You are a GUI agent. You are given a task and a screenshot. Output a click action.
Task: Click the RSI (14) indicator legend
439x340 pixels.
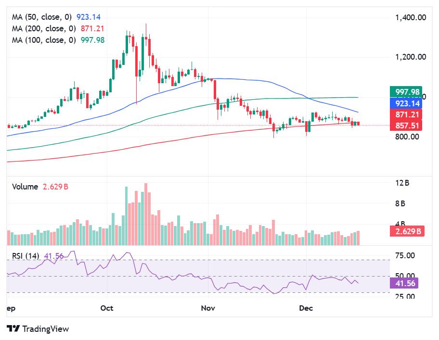[26, 256]
